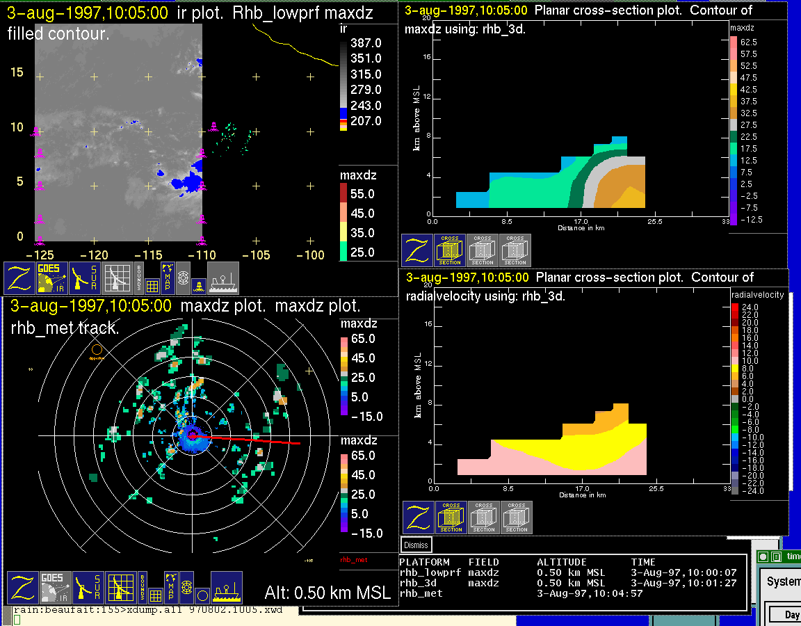This screenshot has height=626, width=801.
Task: Click the radar grid icon in the maxdz plot toolbar
Action: [x=120, y=588]
